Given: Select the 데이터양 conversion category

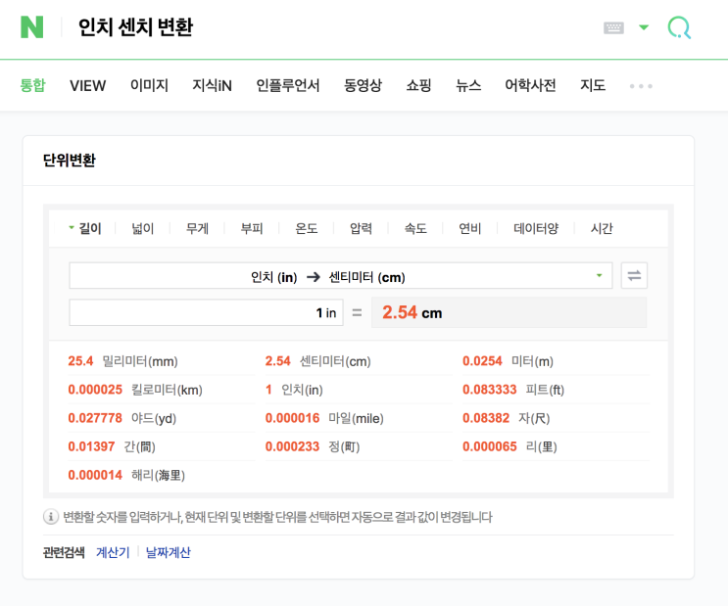Looking at the screenshot, I should click(x=535, y=228).
